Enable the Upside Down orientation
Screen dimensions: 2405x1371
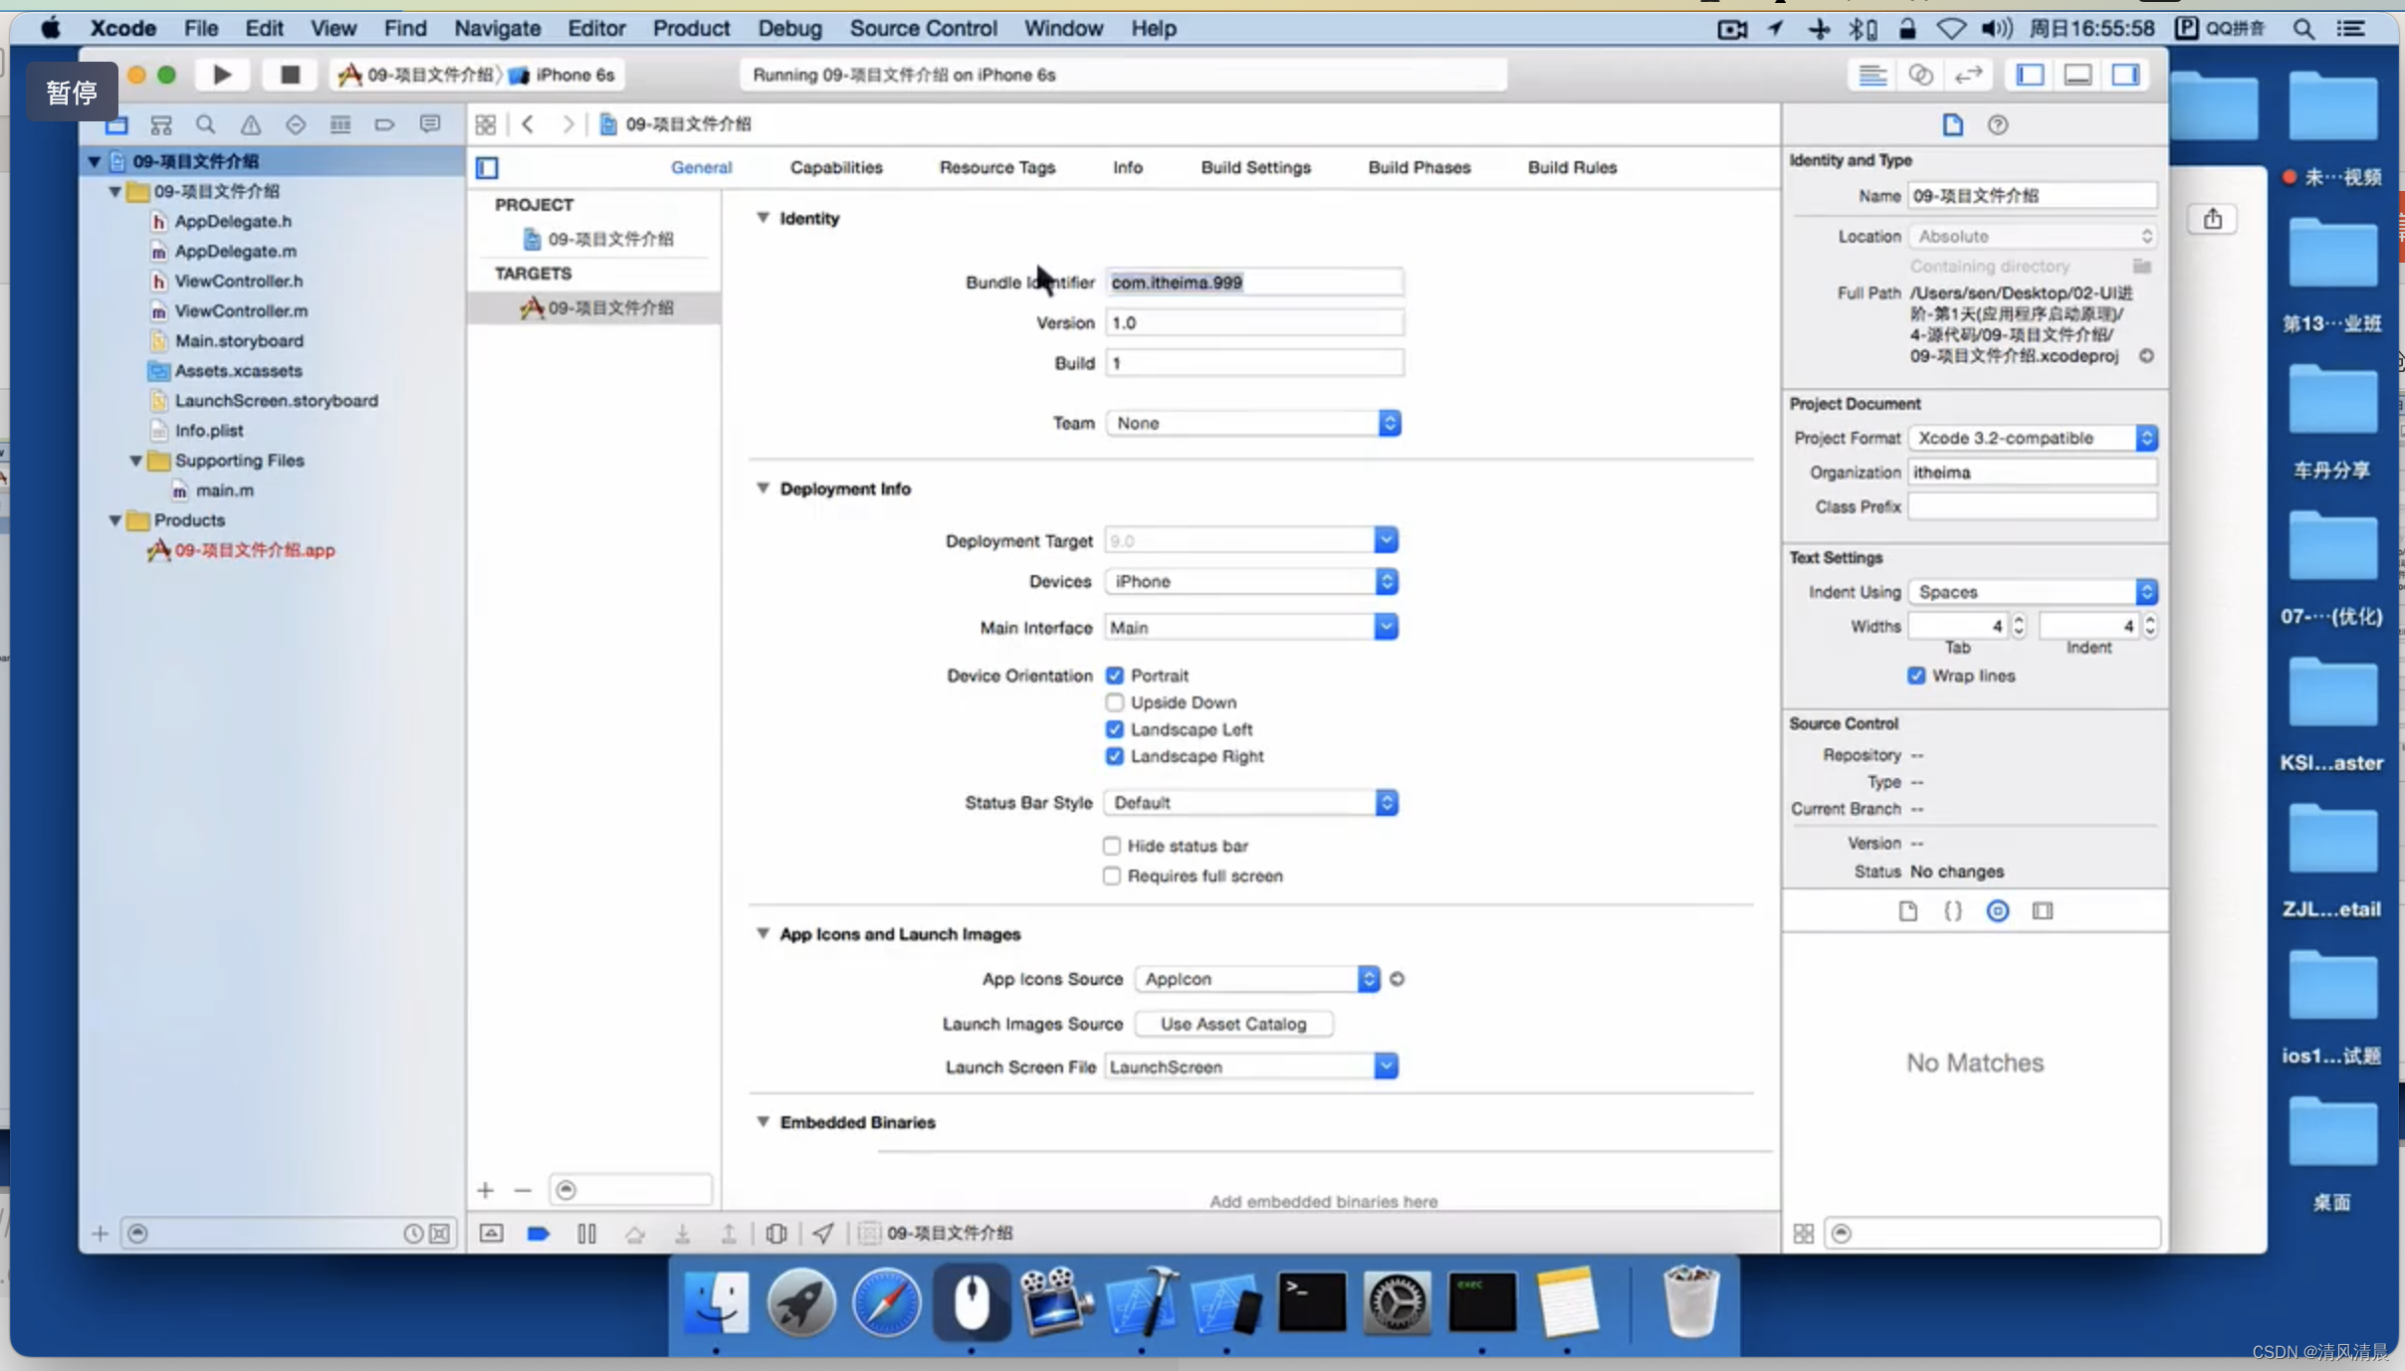coord(1115,702)
